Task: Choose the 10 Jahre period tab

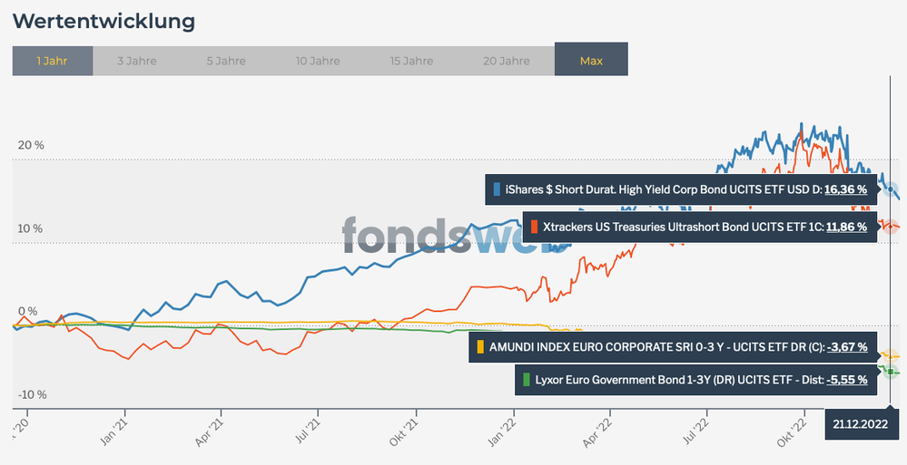Action: coord(318,61)
